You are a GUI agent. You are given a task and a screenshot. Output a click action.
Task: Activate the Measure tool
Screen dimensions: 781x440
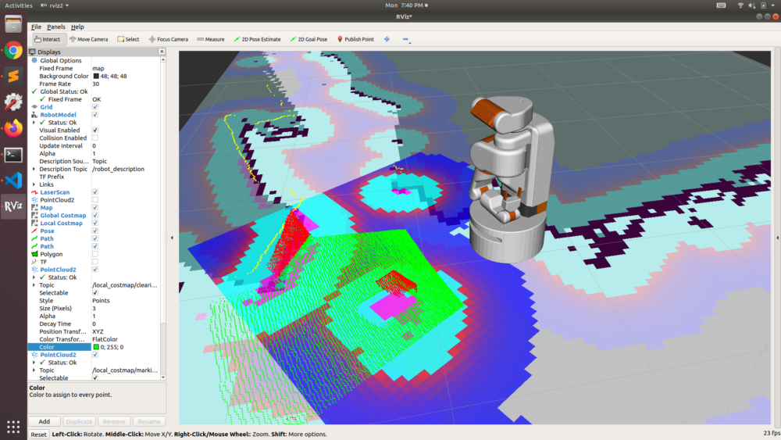pos(211,39)
